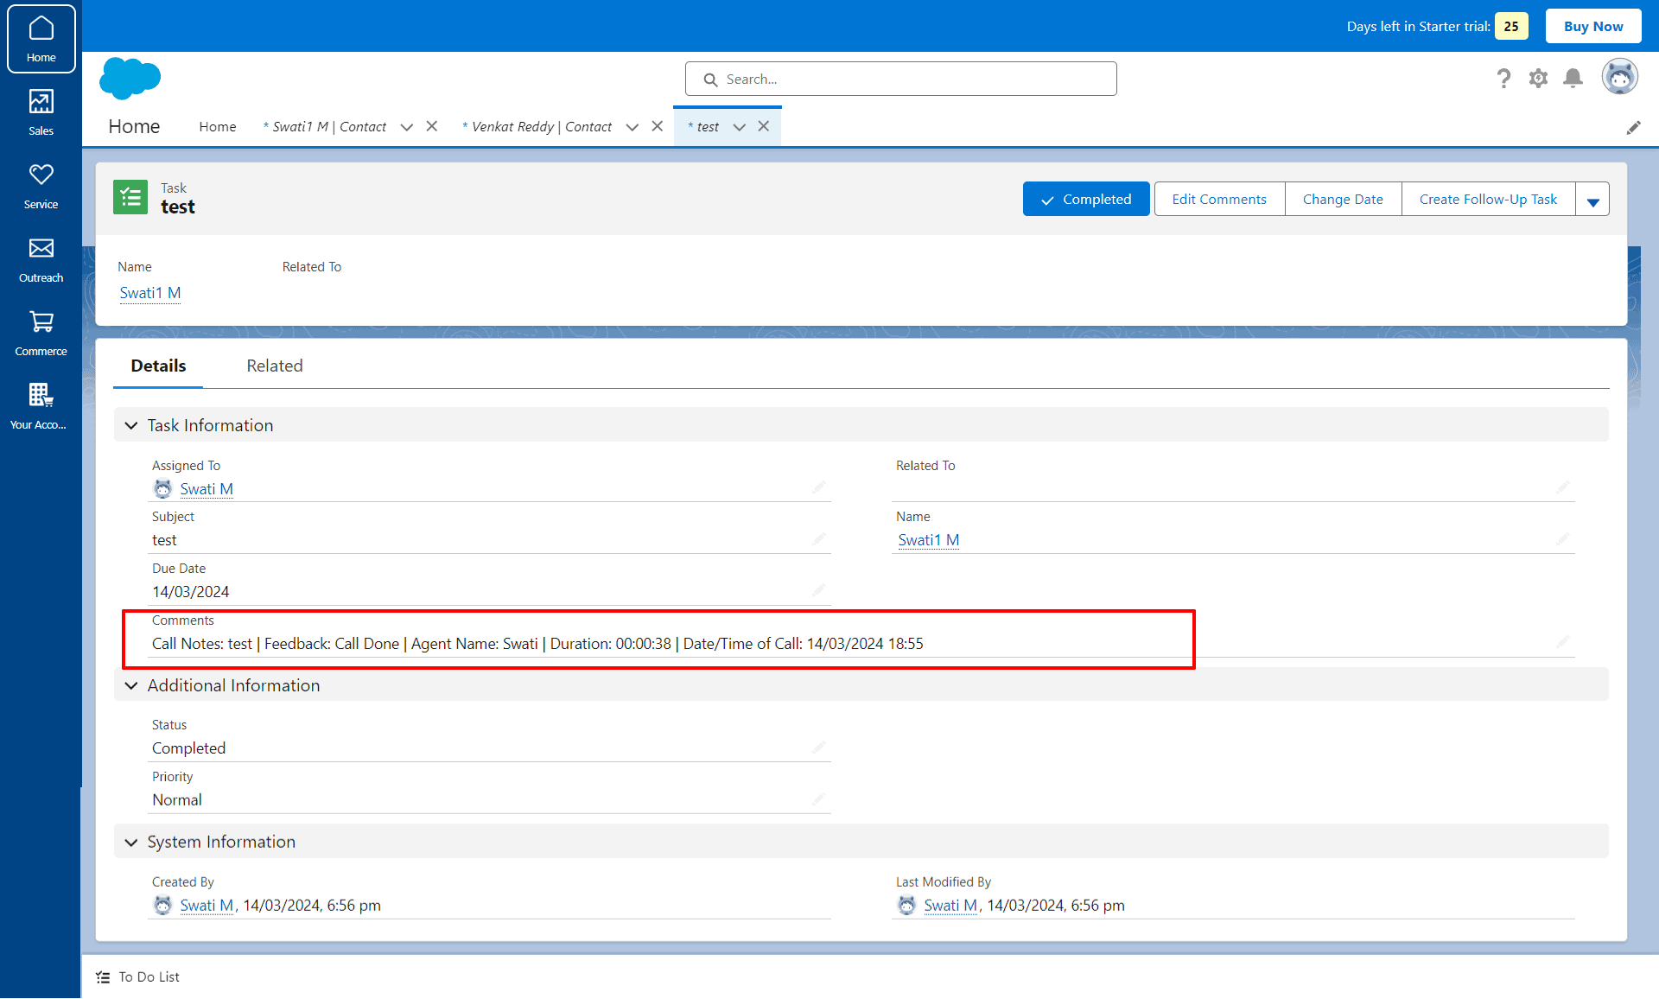This screenshot has height=999, width=1659.
Task: Click Create Follow-Up Task button
Action: click(x=1488, y=200)
